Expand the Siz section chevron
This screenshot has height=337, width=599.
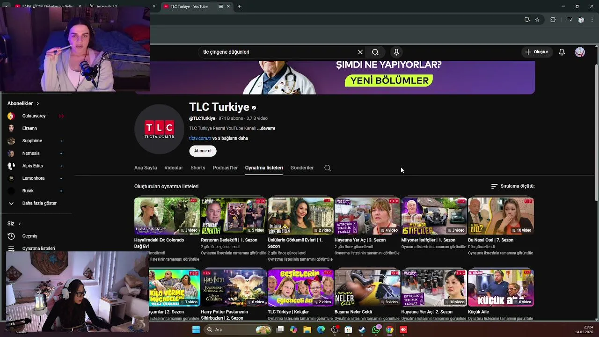pos(19,224)
